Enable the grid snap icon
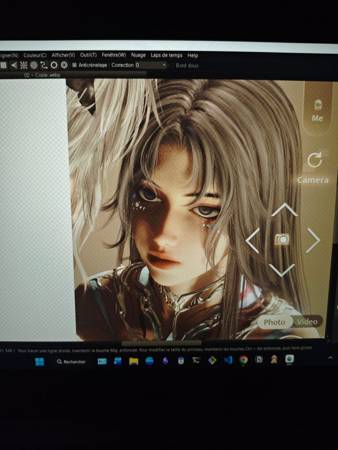 tap(3, 65)
